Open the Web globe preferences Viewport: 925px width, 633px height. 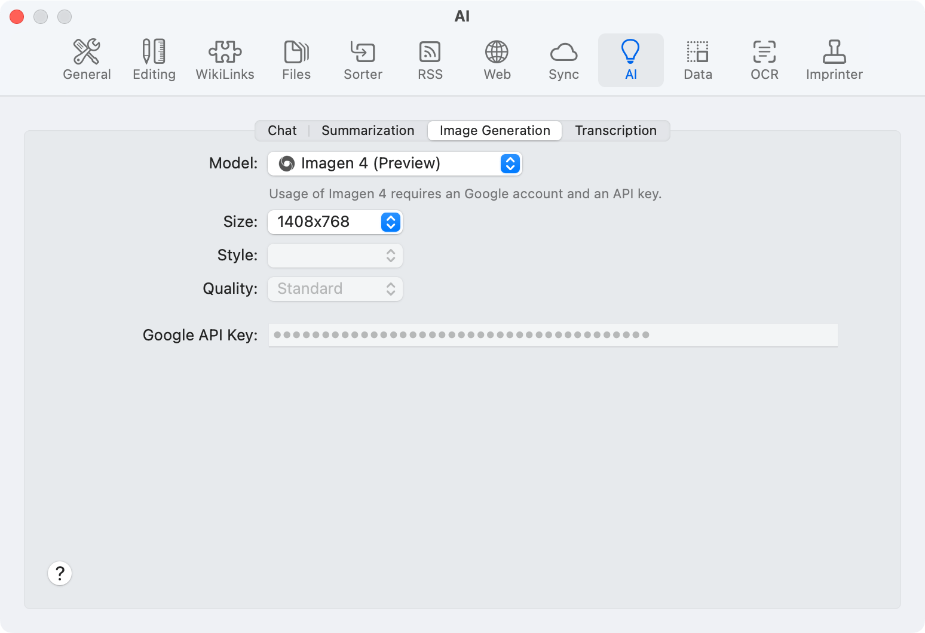pos(497,60)
